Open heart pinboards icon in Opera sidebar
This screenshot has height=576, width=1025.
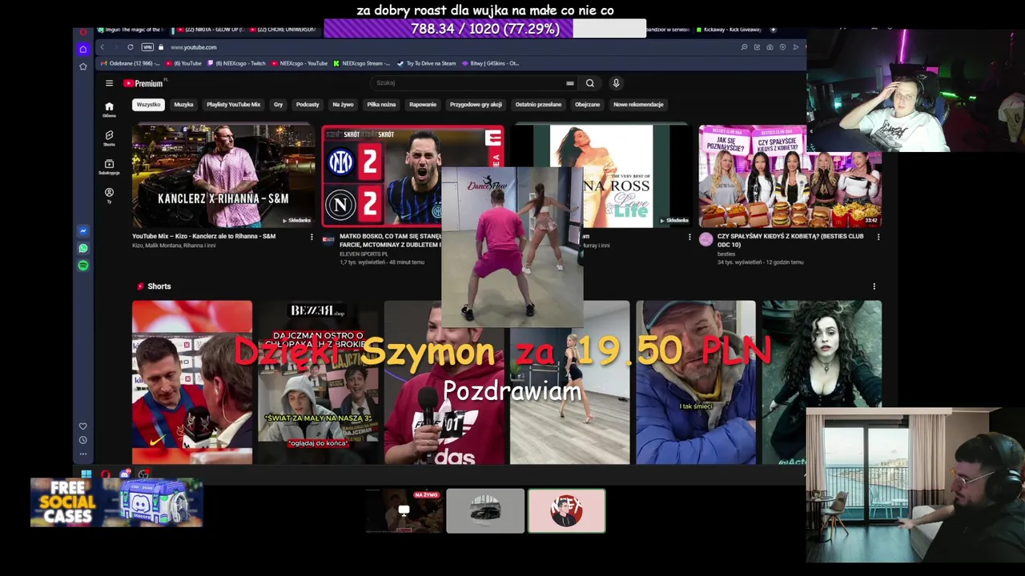82,426
